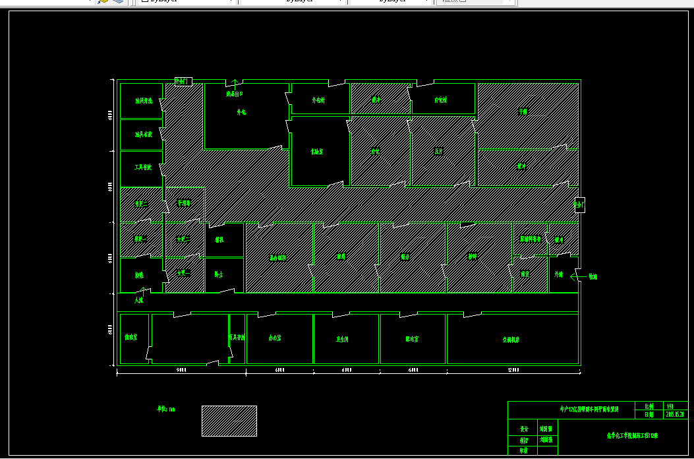Select the 压片 room label

(439, 151)
